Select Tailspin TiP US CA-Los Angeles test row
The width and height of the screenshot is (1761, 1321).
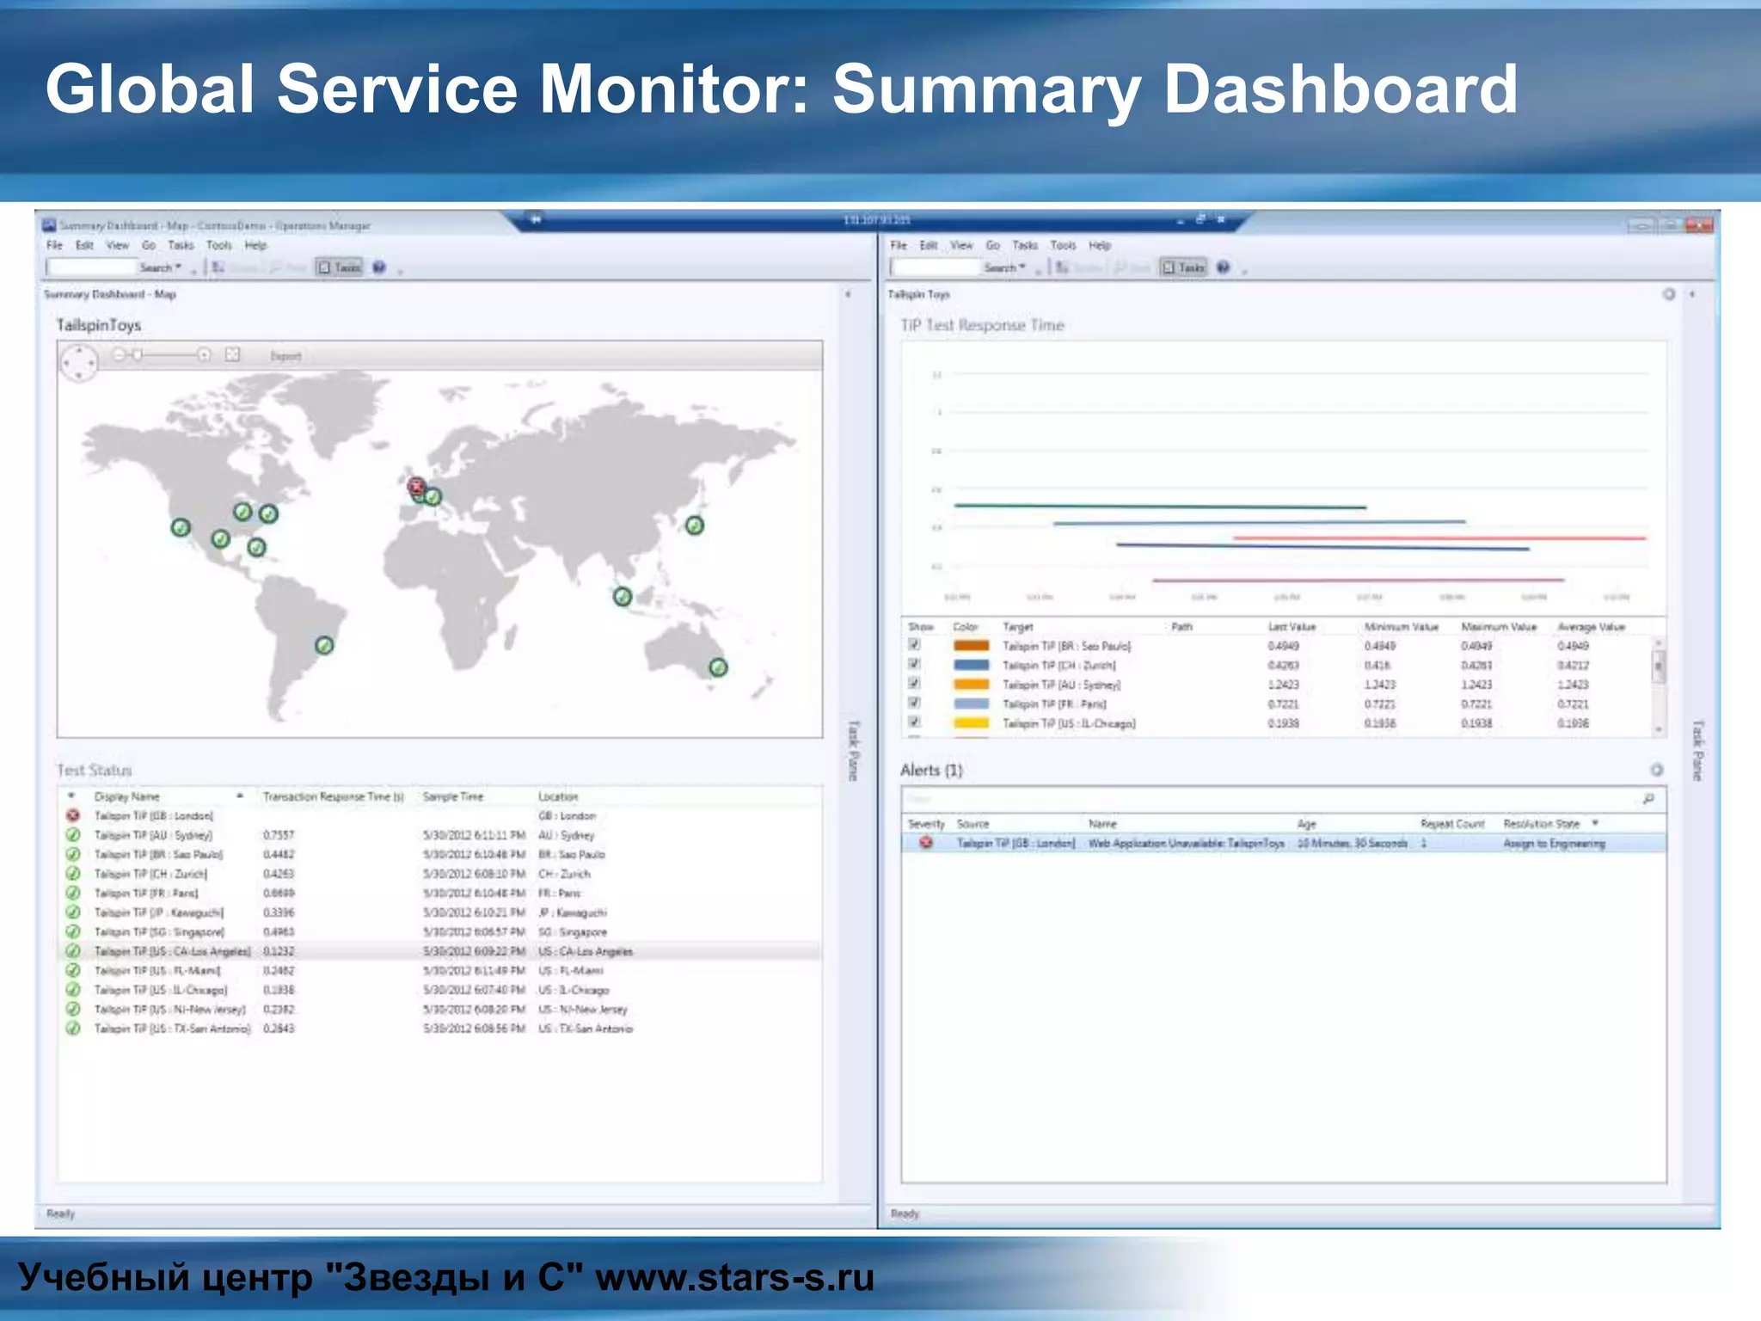point(439,951)
